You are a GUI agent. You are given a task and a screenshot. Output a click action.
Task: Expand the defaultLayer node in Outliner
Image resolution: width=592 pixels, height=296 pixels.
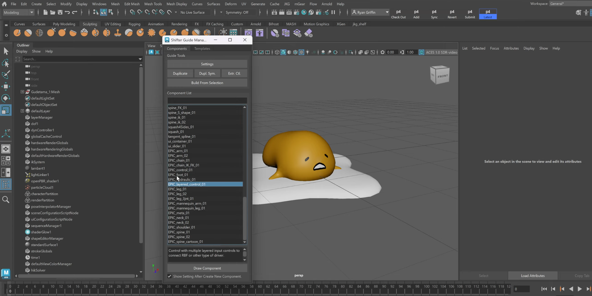pos(22,111)
